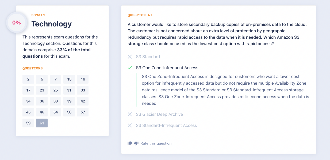330x160 pixels.
Task: Jump to question 2
Action: coord(28,79)
